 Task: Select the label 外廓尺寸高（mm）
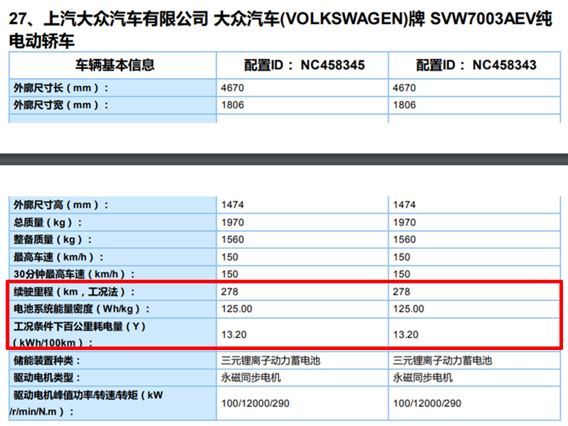pos(61,205)
